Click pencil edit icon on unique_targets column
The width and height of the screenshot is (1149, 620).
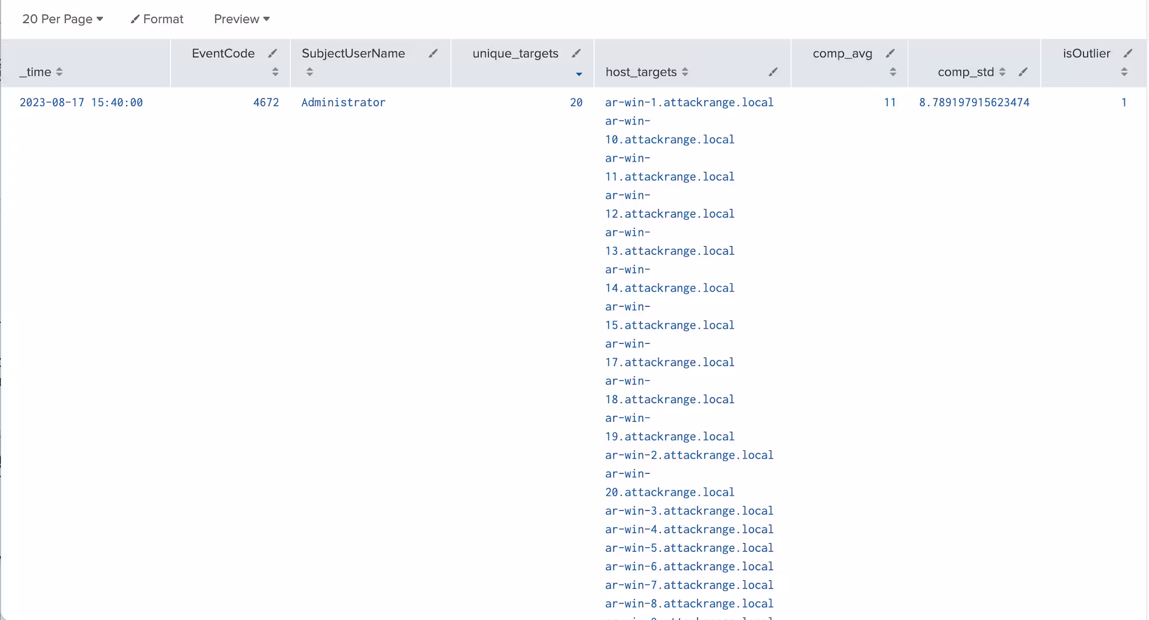(x=576, y=54)
